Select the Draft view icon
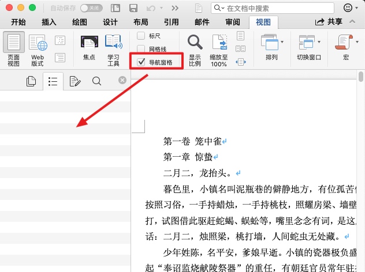365x272 pixels. click(x=60, y=58)
